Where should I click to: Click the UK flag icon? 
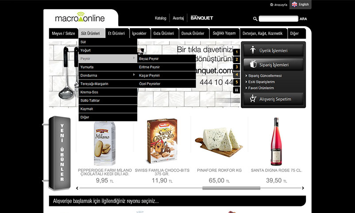pyautogui.click(x=294, y=4)
